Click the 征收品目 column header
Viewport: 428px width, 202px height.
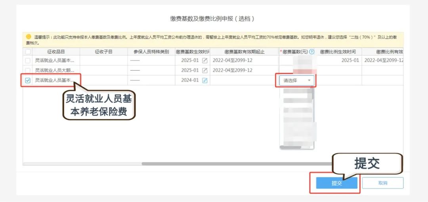(x=56, y=52)
